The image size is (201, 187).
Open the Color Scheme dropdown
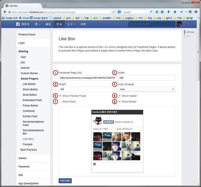pos(147,89)
